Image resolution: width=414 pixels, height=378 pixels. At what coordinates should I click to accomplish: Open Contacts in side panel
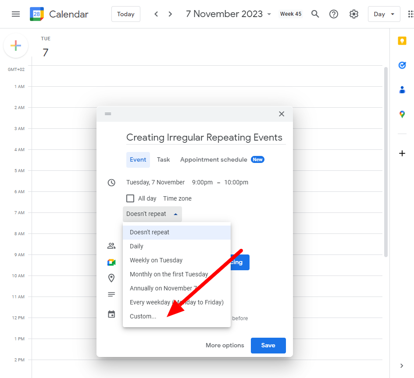(402, 90)
